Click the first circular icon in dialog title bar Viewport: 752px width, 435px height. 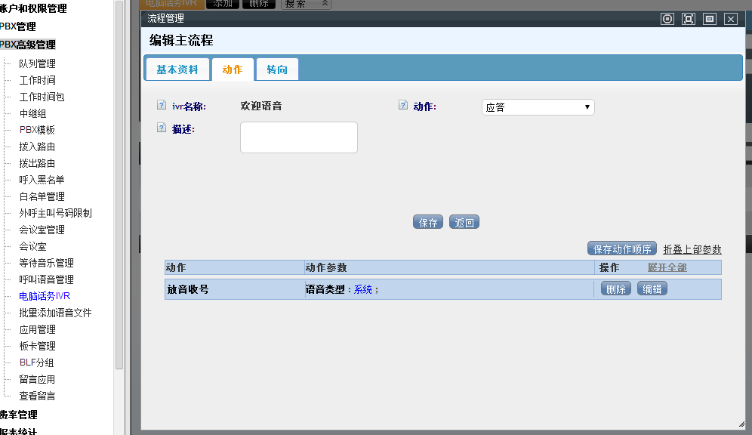pos(667,19)
